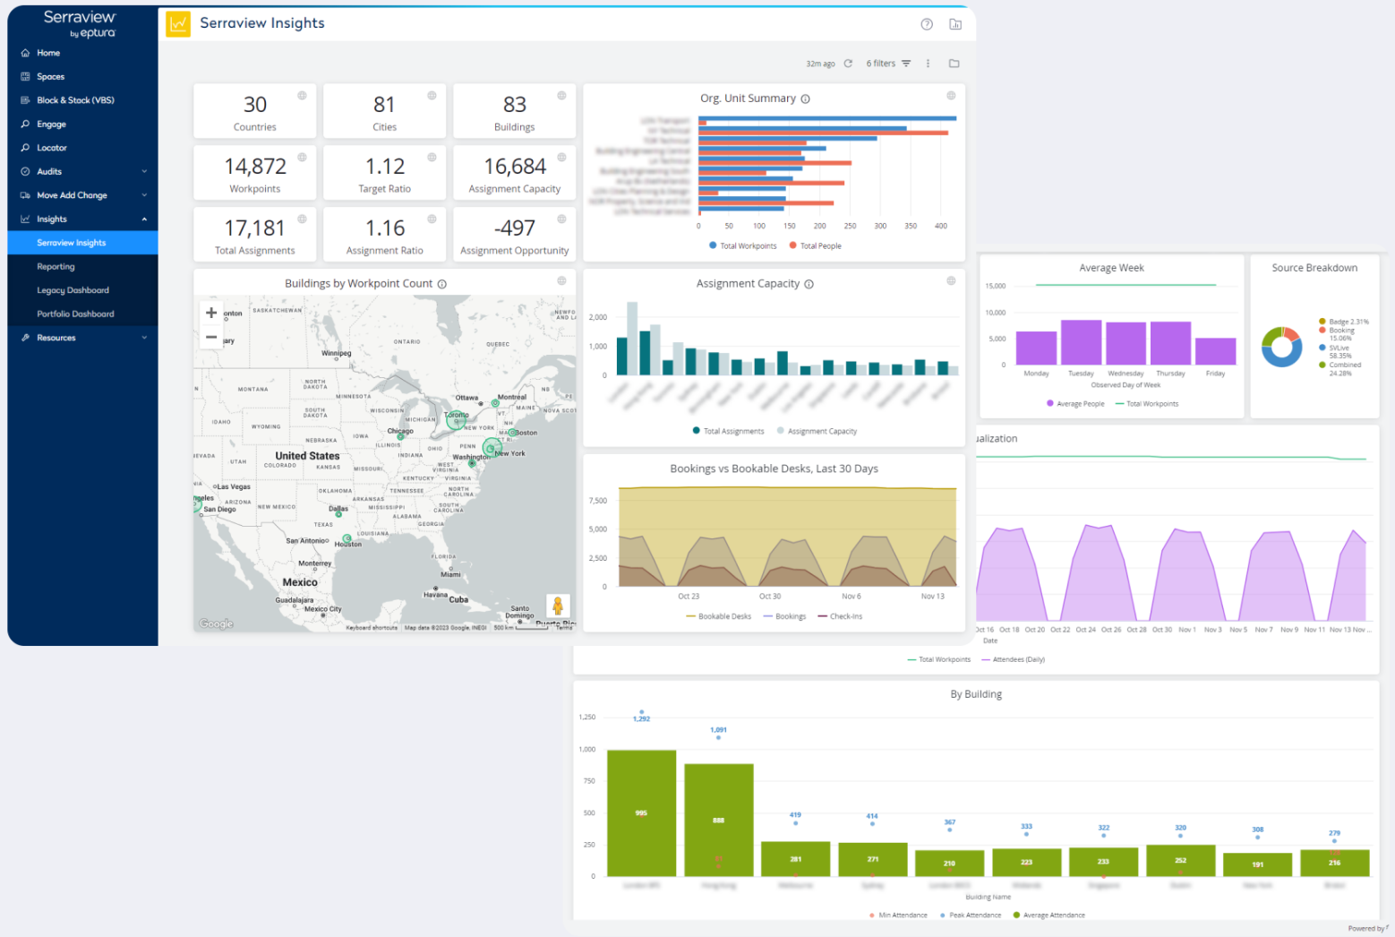Toggle Assignment Capacity legend item
The image size is (1395, 937).
click(x=817, y=431)
